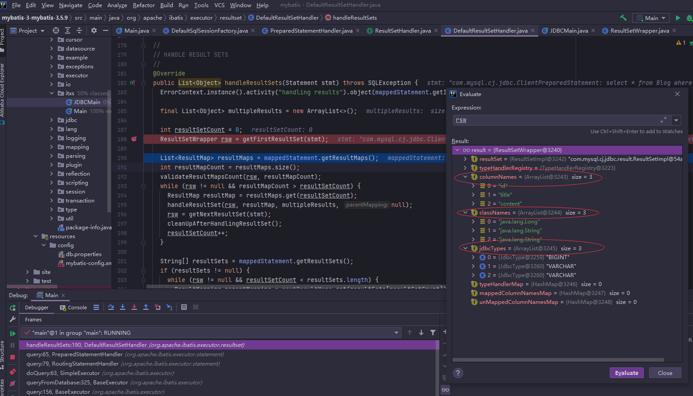Image resolution: width=693 pixels, height=396 pixels.
Task: Open Main run configuration dropdown
Action: [x=651, y=18]
